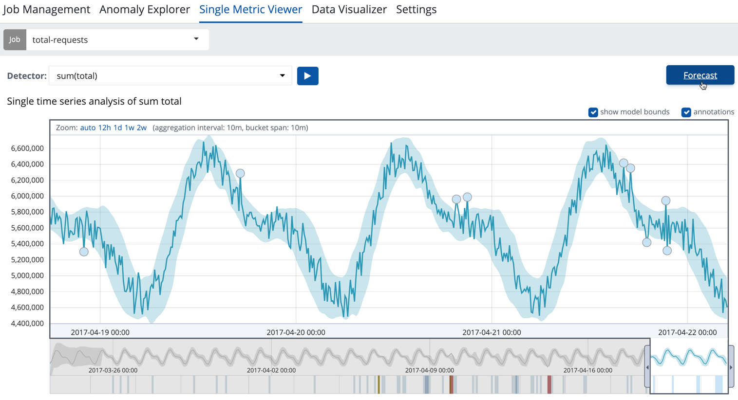The width and height of the screenshot is (738, 400).
Task: Uncheck the annotations checkbox
Action: (x=686, y=112)
